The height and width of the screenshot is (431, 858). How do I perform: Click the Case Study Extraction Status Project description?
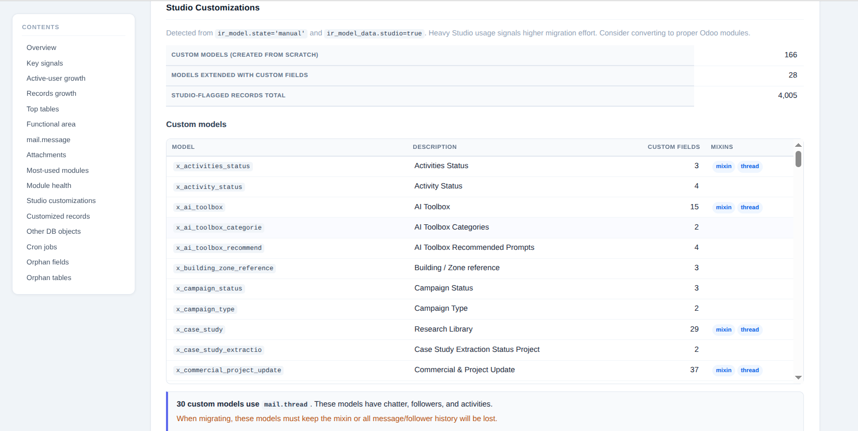477,349
